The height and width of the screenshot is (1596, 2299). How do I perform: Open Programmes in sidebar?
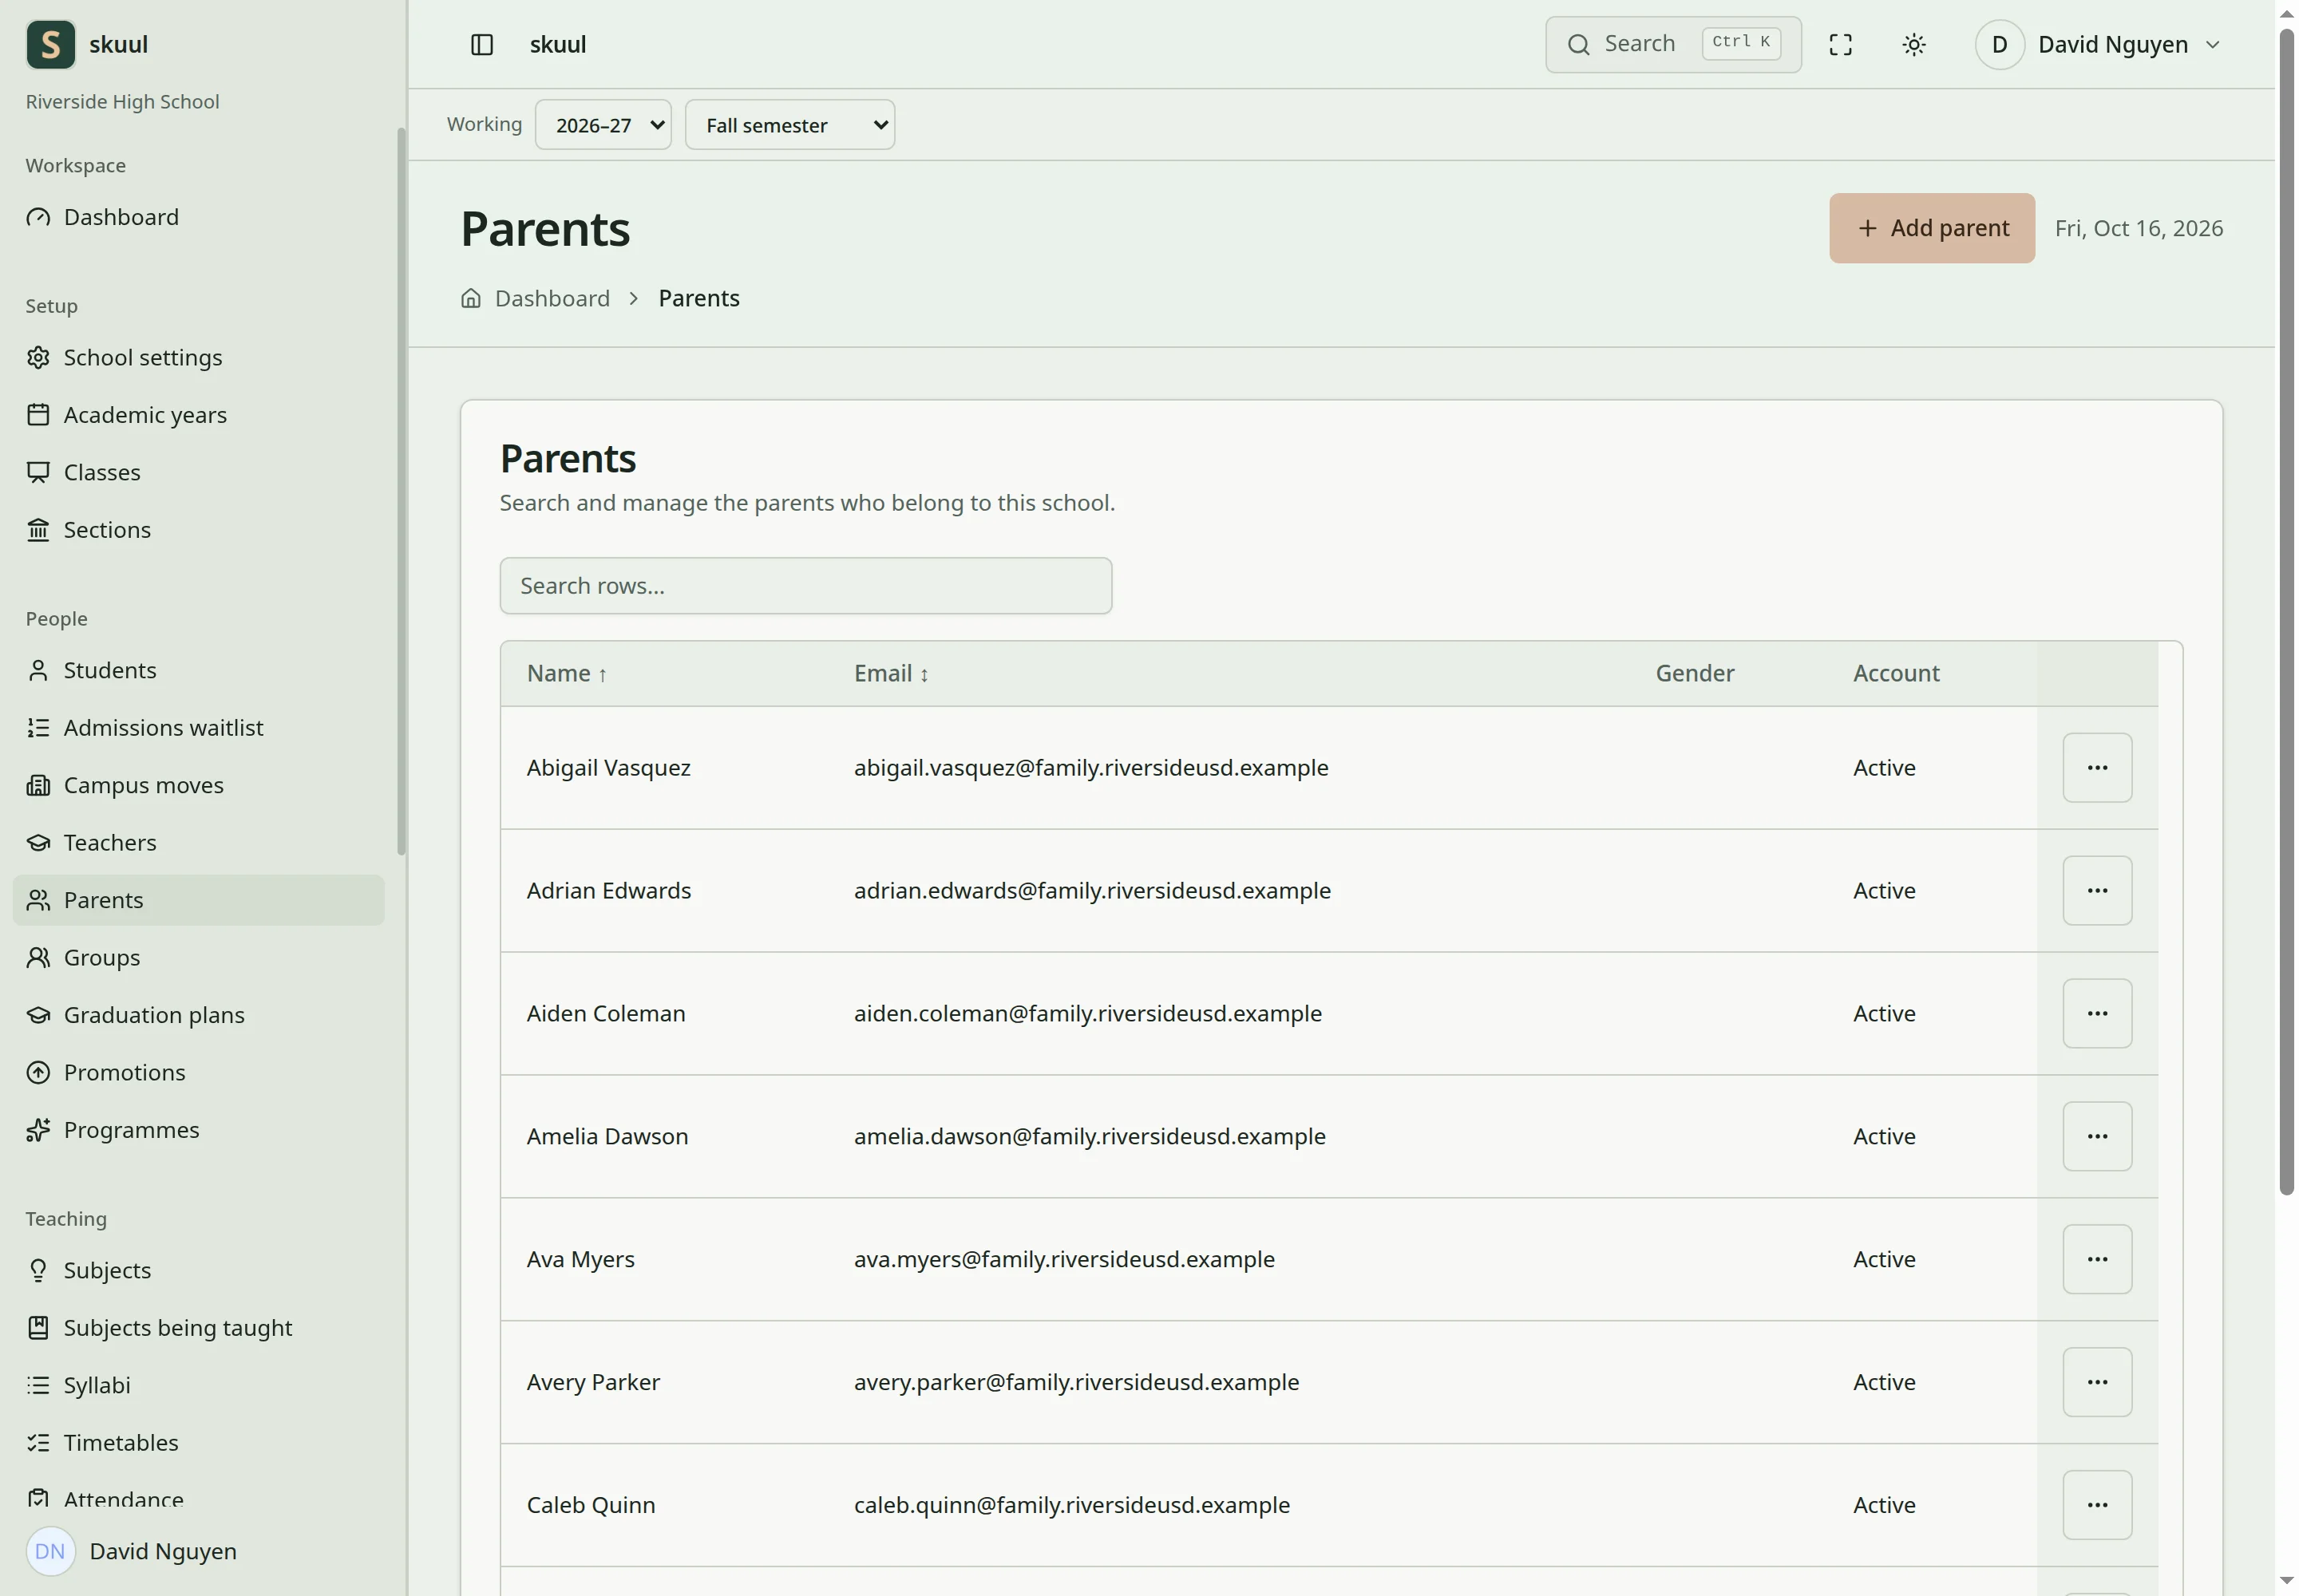[x=198, y=1130]
